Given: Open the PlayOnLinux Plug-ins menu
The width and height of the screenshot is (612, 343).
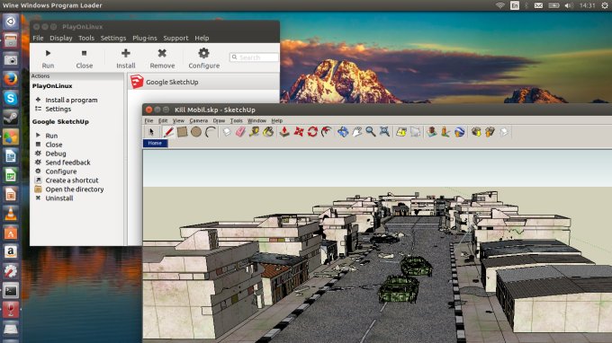Looking at the screenshot, I should tap(144, 38).
